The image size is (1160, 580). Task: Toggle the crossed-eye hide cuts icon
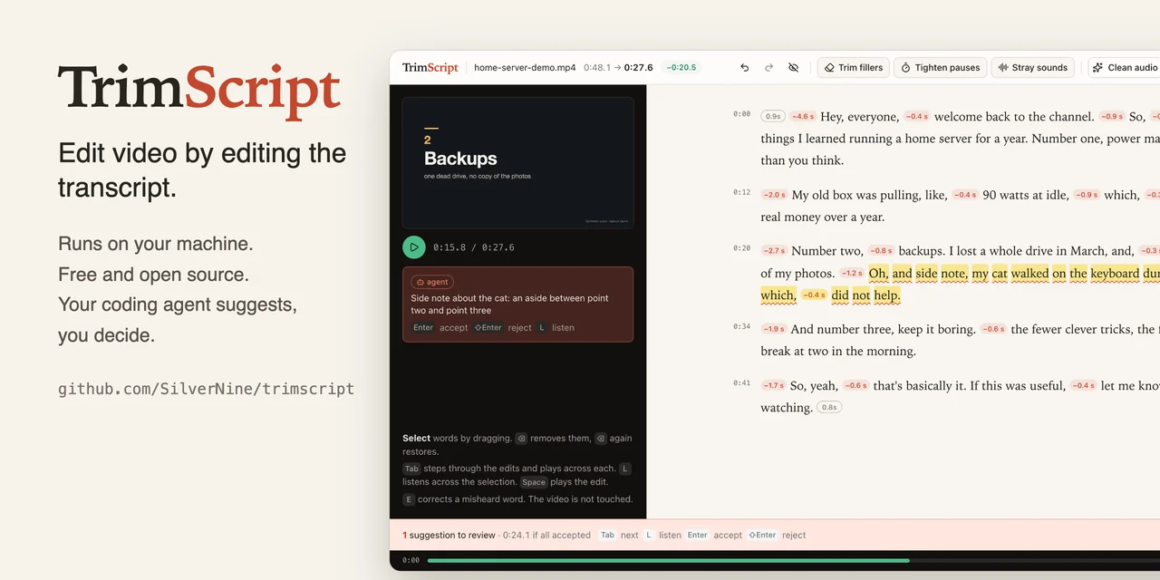point(794,68)
